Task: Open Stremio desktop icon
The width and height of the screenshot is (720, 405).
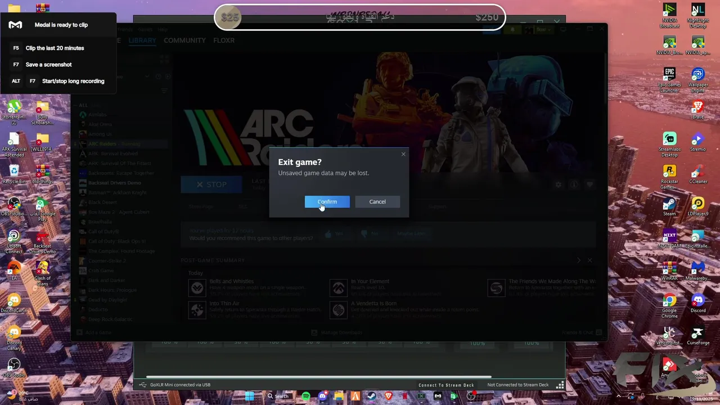Action: pos(697,142)
